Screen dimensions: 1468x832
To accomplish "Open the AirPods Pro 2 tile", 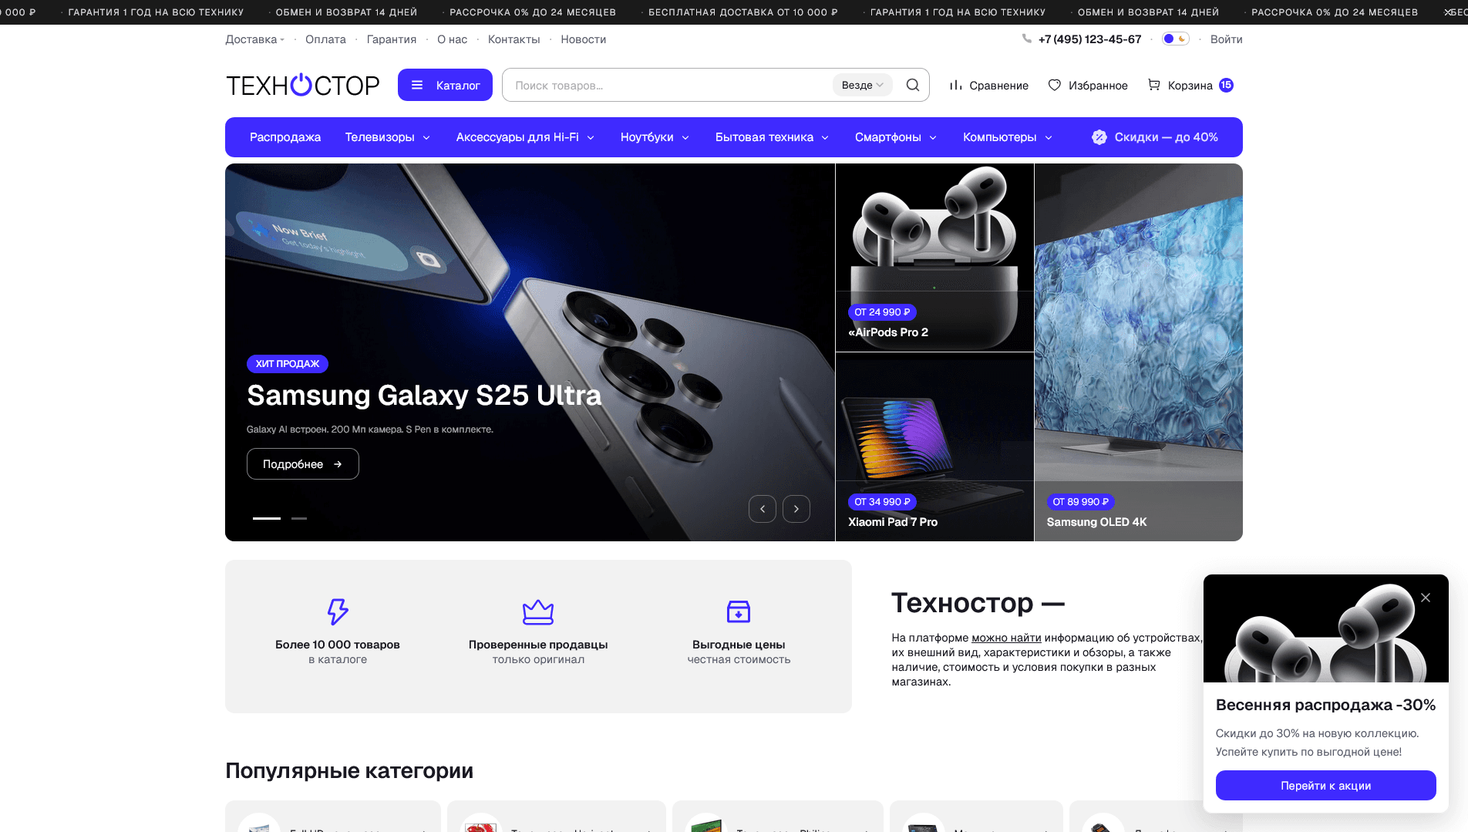I will 934,258.
